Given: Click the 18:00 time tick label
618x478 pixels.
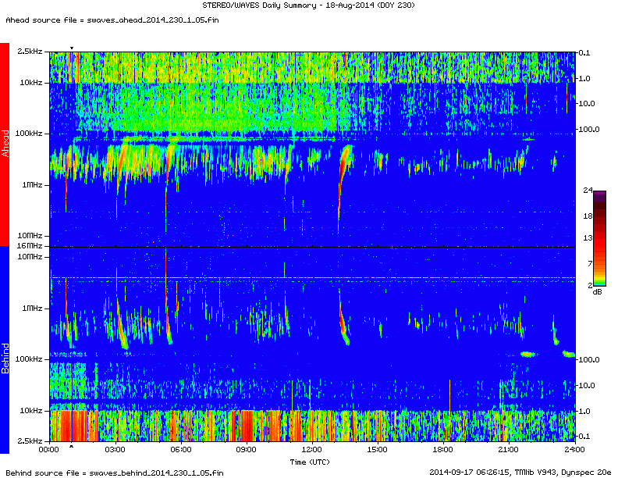Looking at the screenshot, I should pos(443,450).
